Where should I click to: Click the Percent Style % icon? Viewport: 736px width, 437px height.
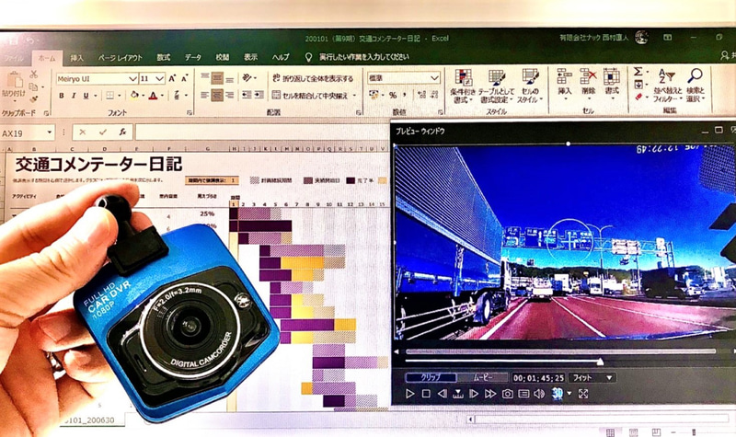393,95
